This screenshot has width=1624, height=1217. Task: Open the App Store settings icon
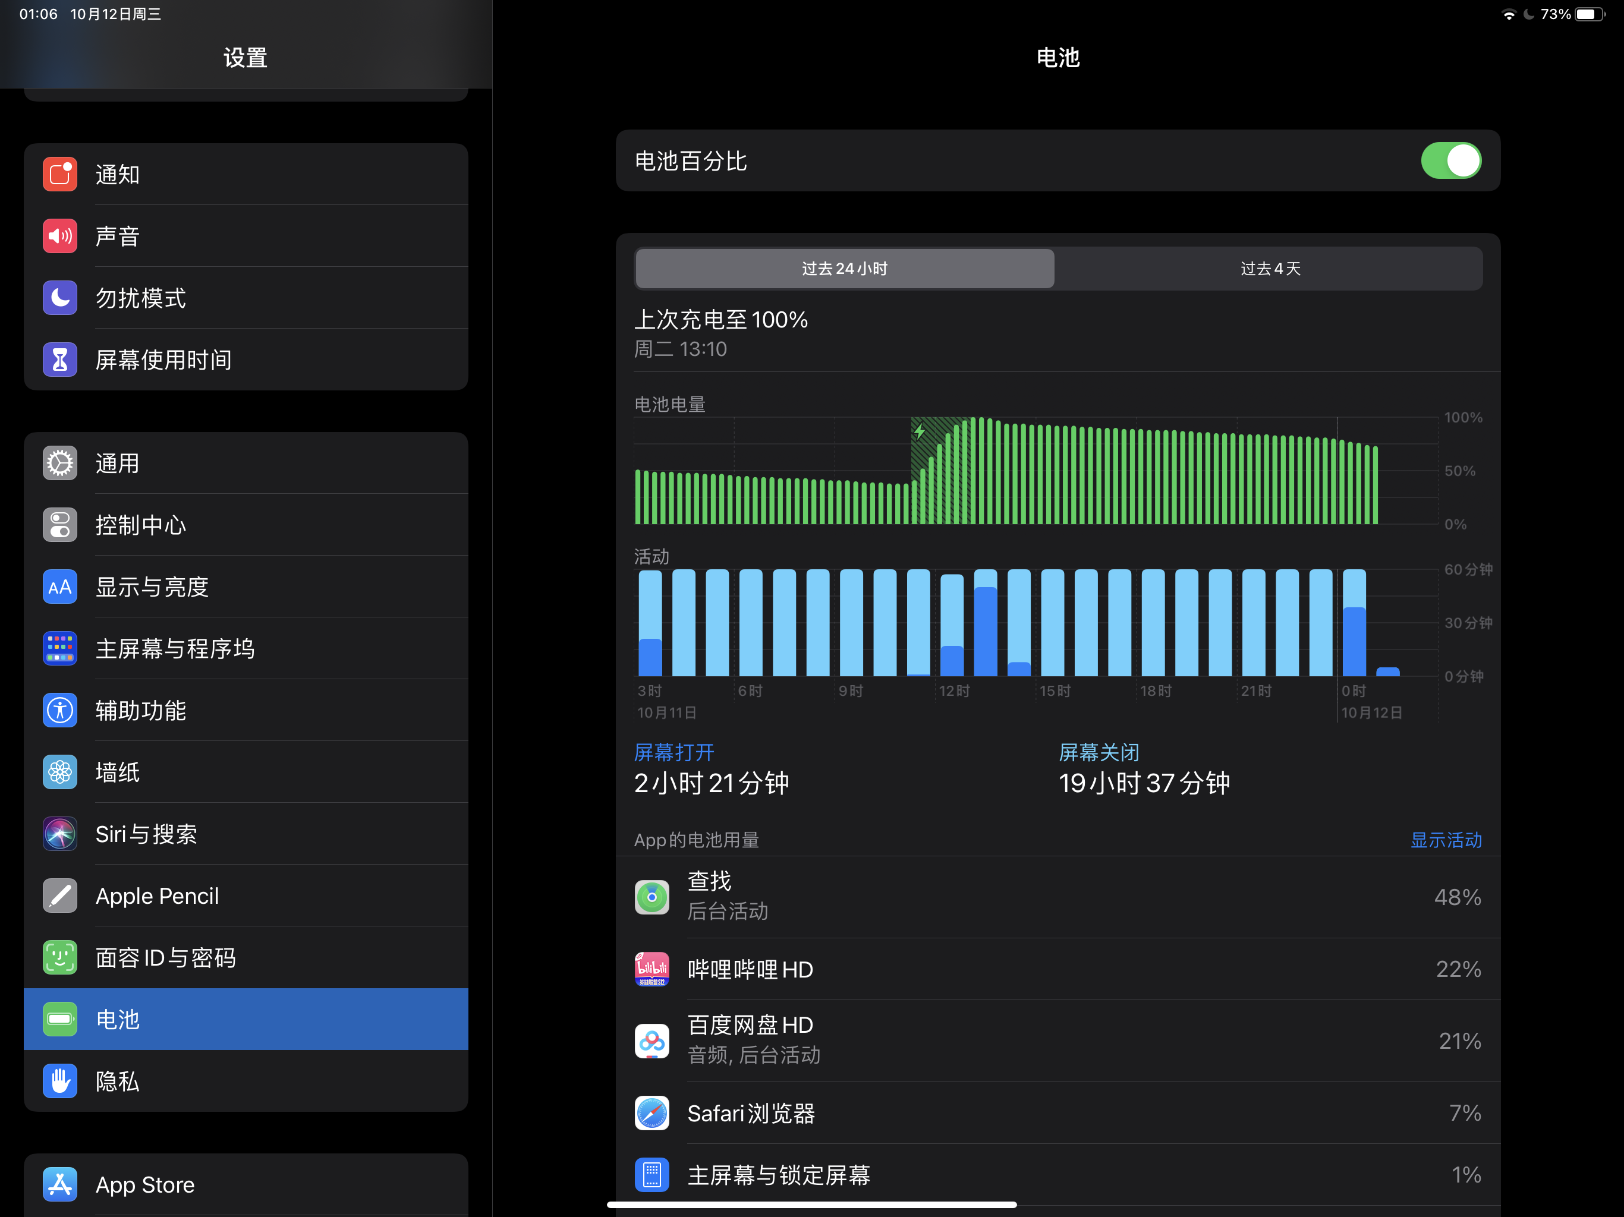pyautogui.click(x=59, y=1184)
